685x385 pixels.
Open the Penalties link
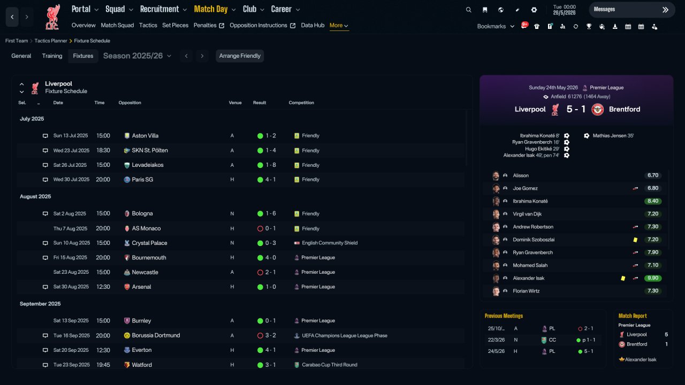point(209,25)
